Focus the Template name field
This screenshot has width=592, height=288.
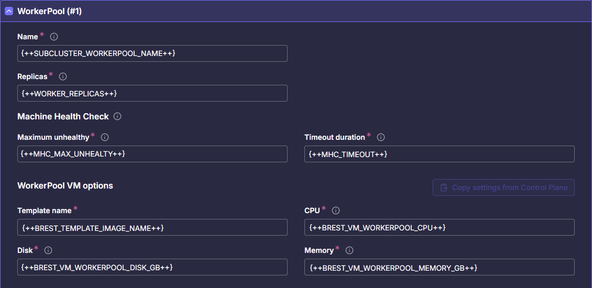coord(152,227)
